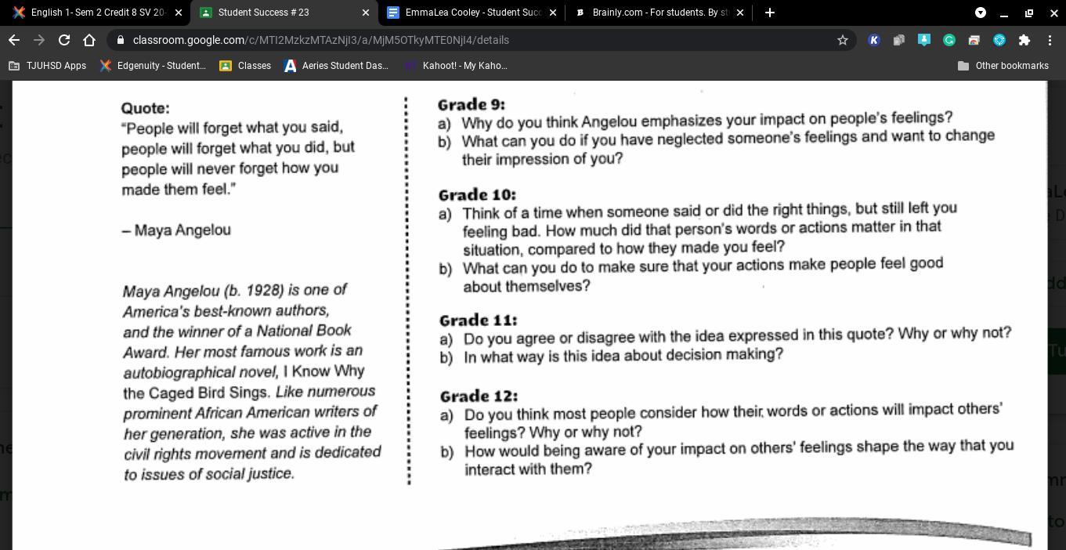This screenshot has width=1066, height=550.
Task: Click the '– Maya Angelou' attribution text
Action: tap(176, 230)
